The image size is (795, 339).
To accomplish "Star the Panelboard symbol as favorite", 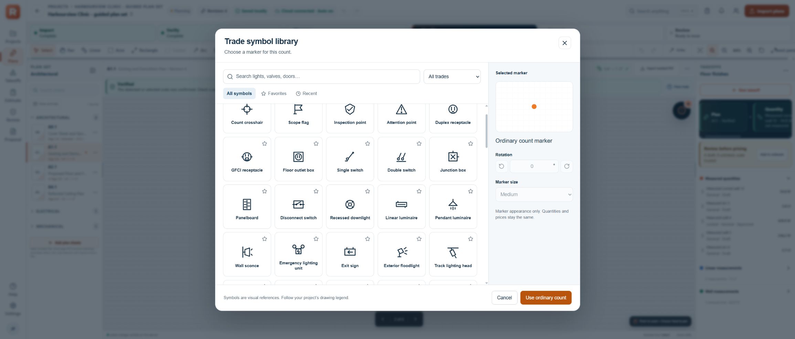I will pyautogui.click(x=264, y=191).
